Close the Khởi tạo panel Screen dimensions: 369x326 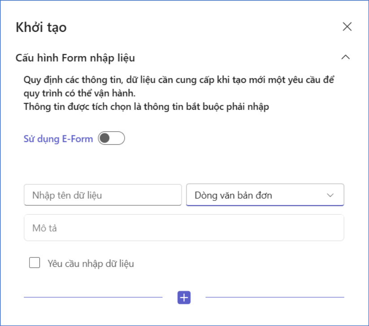tap(347, 26)
